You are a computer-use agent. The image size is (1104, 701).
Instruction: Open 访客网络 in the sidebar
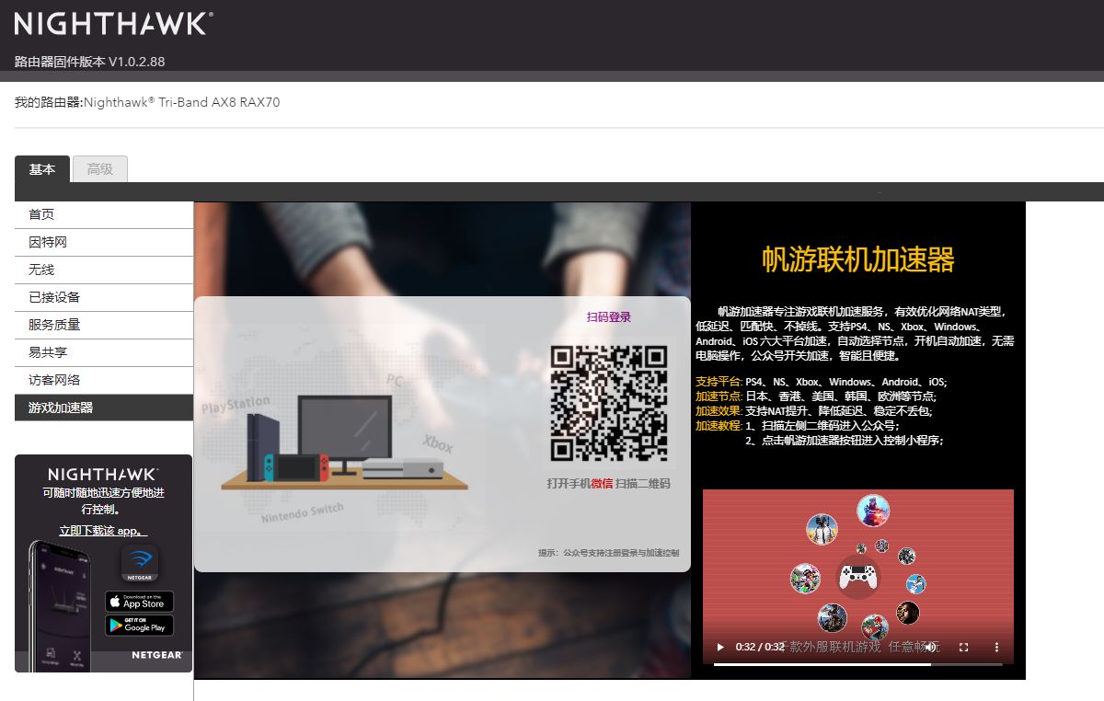tap(104, 380)
